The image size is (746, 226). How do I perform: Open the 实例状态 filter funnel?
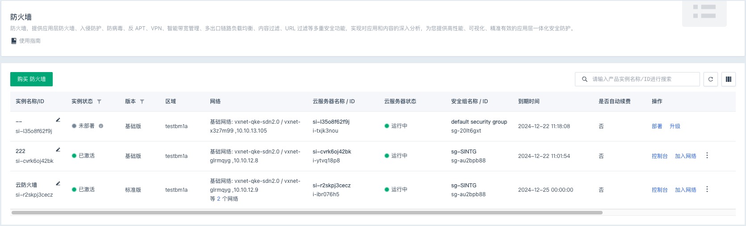tap(99, 101)
